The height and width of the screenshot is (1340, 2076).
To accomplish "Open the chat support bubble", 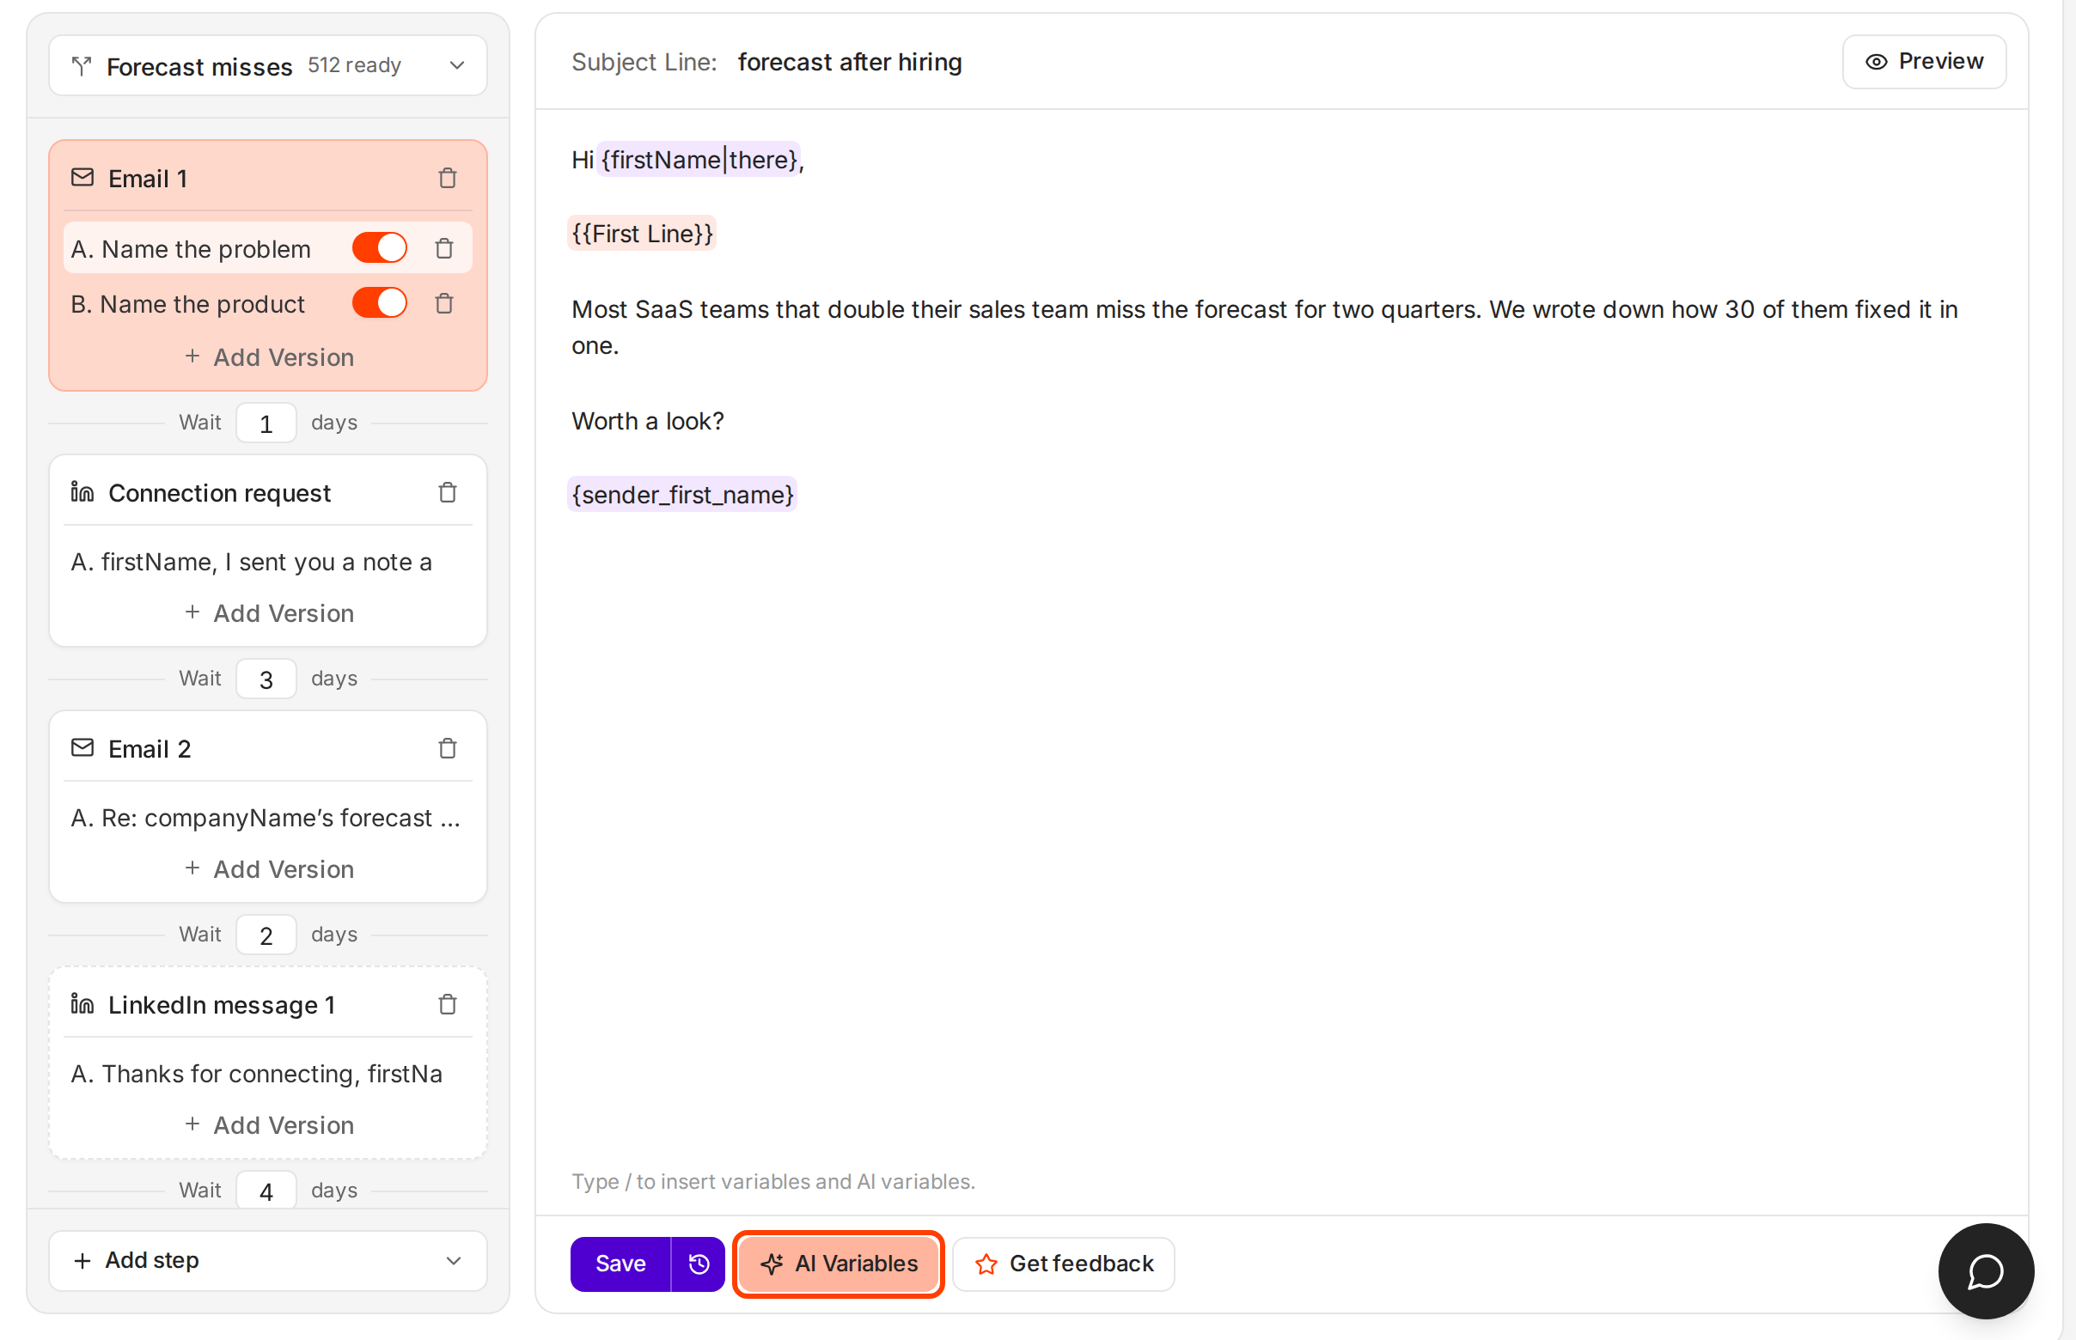I will [x=1986, y=1270].
